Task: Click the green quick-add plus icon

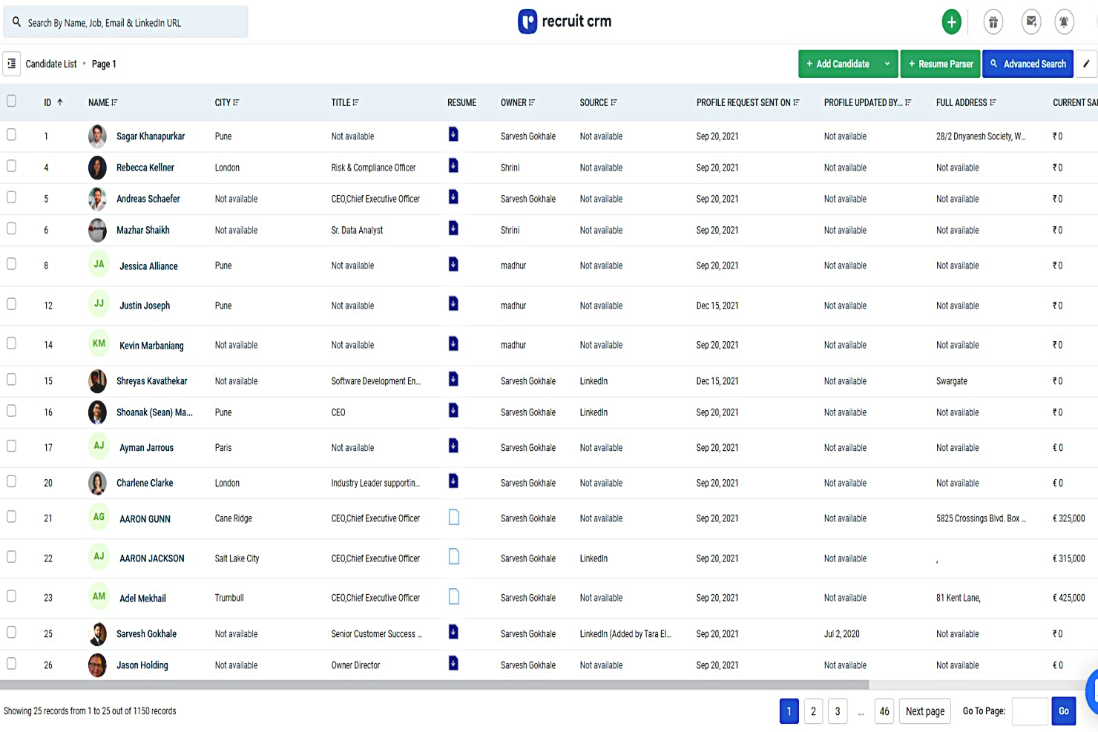Action: tap(951, 22)
